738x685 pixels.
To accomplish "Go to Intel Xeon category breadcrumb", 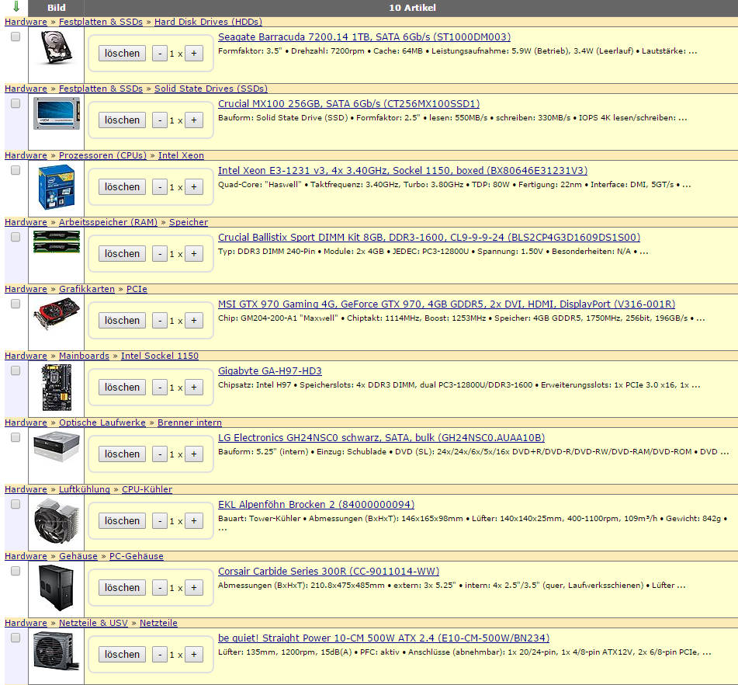I will pyautogui.click(x=181, y=155).
